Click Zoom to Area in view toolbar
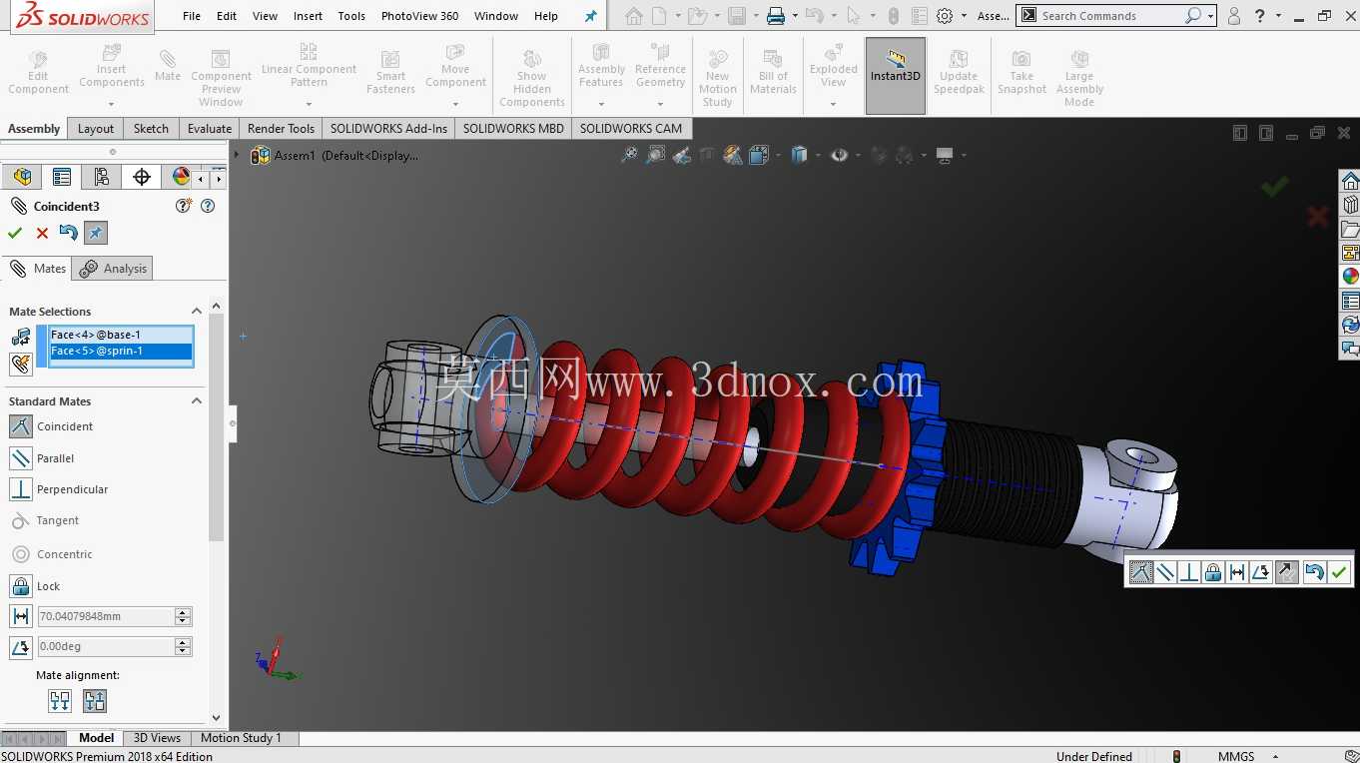The height and width of the screenshot is (763, 1360). [x=655, y=155]
